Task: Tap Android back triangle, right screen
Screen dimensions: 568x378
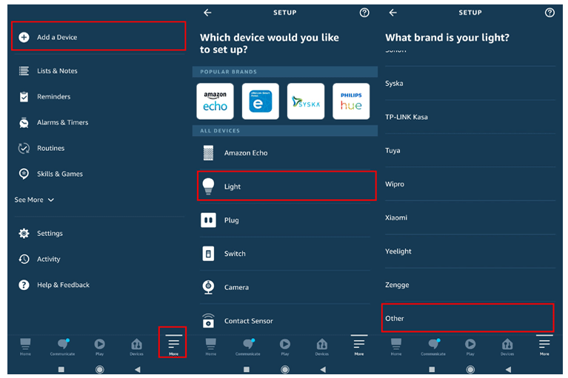Action: click(508, 369)
